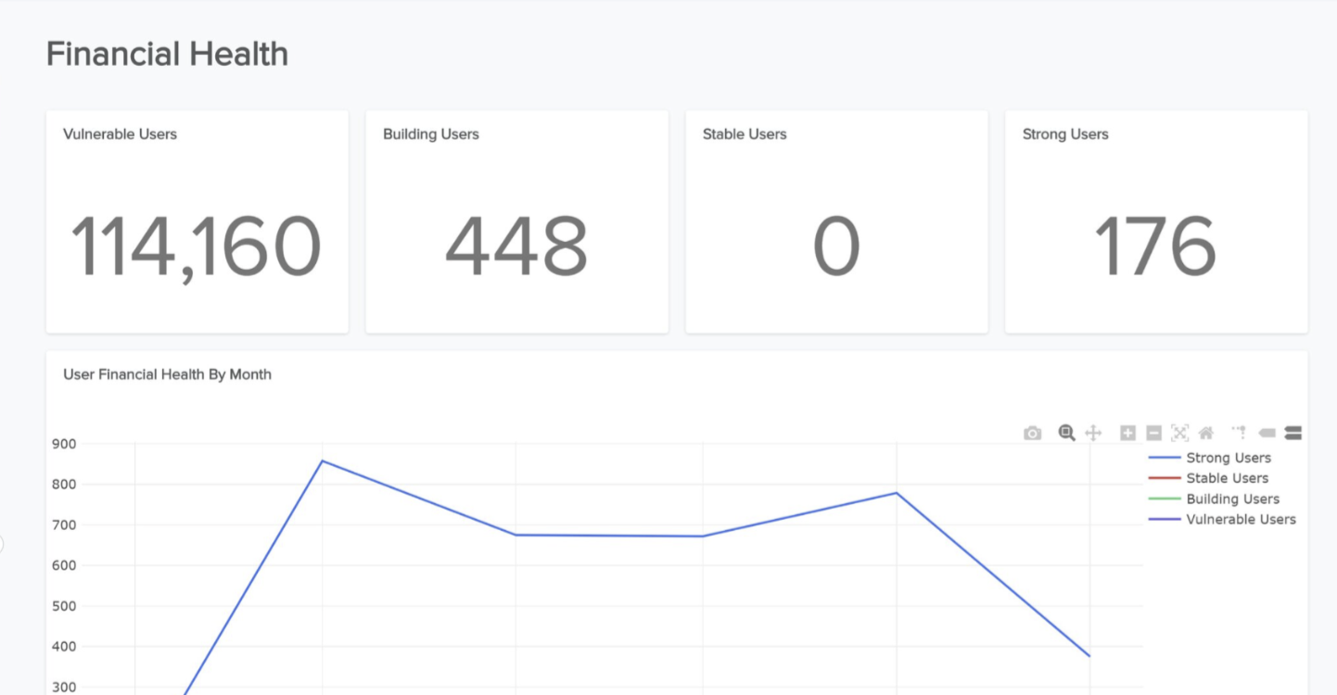Toggle spike lines on the chart
This screenshot has height=695, width=1337.
click(1237, 432)
